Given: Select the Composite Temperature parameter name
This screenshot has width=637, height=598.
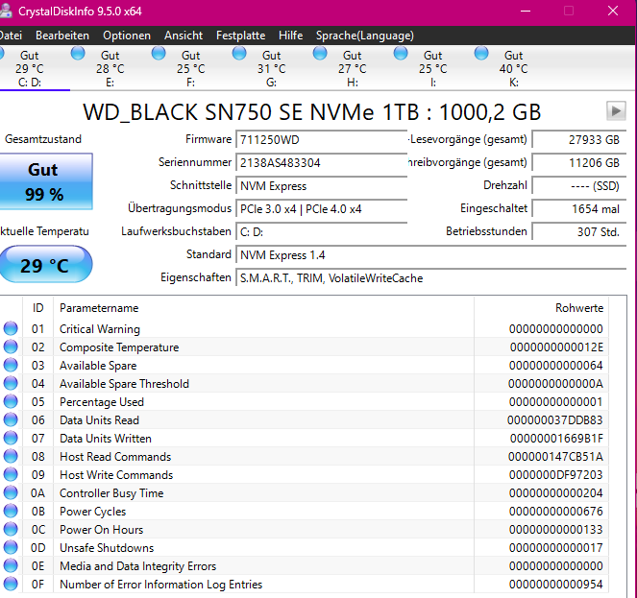Looking at the screenshot, I should point(119,347).
